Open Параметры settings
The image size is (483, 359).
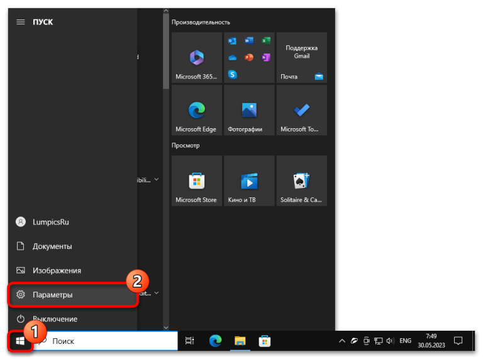coord(73,295)
